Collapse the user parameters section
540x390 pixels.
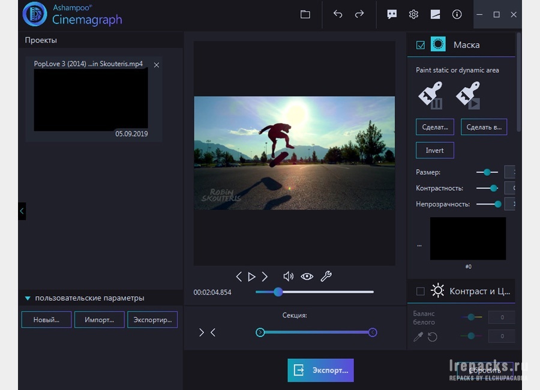tap(28, 298)
